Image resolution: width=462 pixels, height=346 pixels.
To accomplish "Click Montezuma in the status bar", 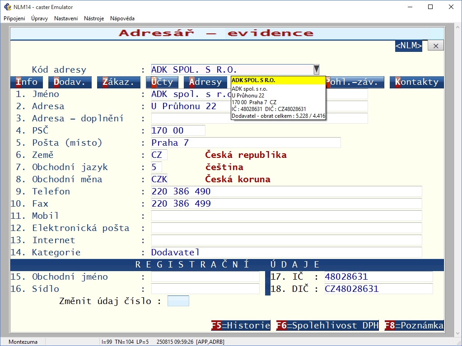I will (23, 341).
